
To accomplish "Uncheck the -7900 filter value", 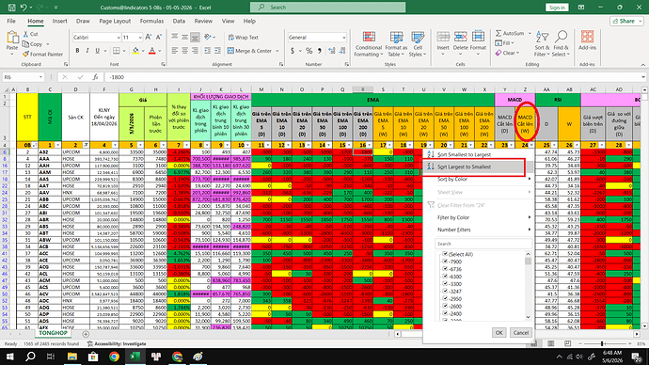I will (x=445, y=262).
